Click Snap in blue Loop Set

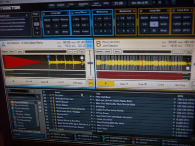(65, 32)
